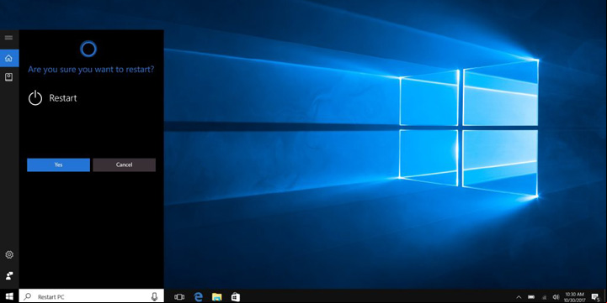The image size is (607, 303).
Task: Click "Are you sure you want to restart?" text
Action: (x=91, y=70)
